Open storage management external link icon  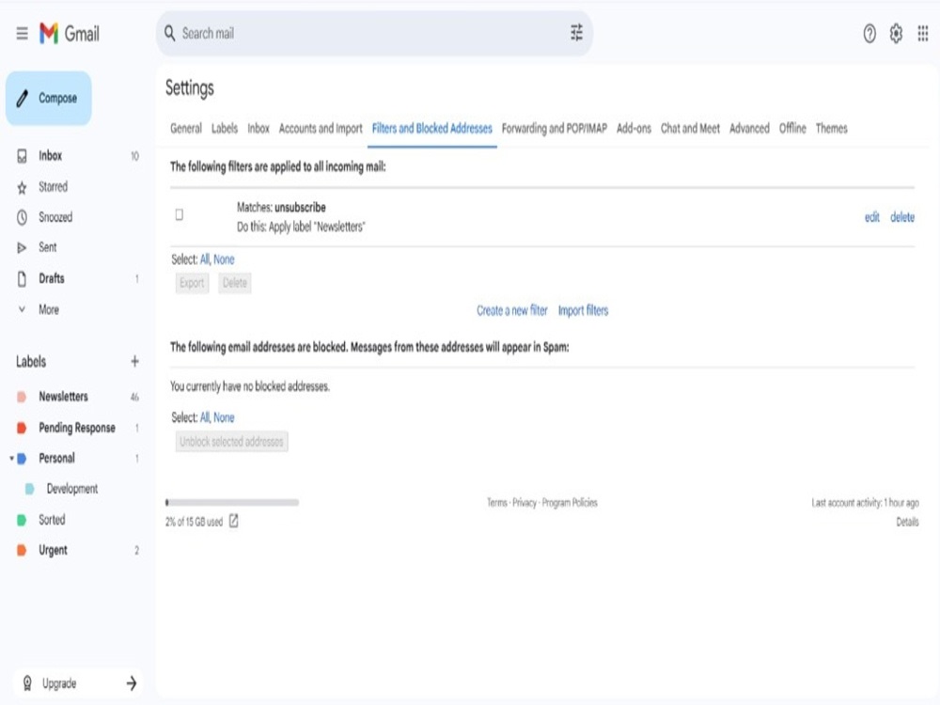[x=234, y=521]
